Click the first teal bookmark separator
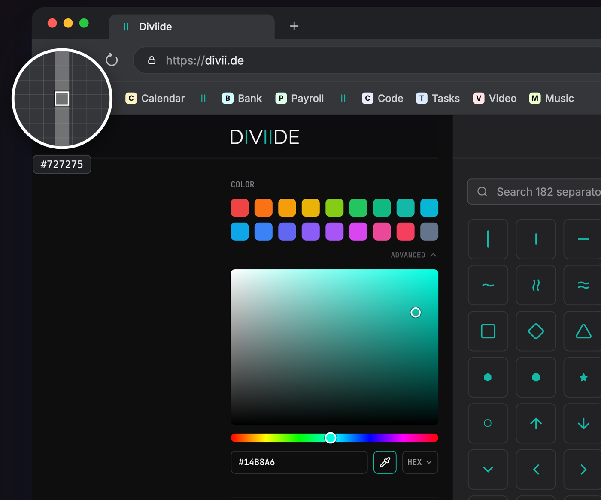The height and width of the screenshot is (500, 601). pyautogui.click(x=203, y=99)
